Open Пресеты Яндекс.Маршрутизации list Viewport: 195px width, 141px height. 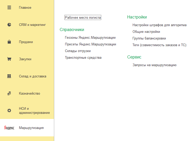pos(90,44)
